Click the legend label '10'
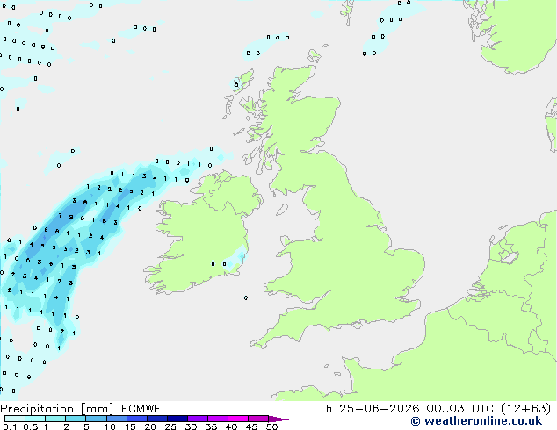This screenshot has width=557, height=430. pyautogui.click(x=110, y=426)
